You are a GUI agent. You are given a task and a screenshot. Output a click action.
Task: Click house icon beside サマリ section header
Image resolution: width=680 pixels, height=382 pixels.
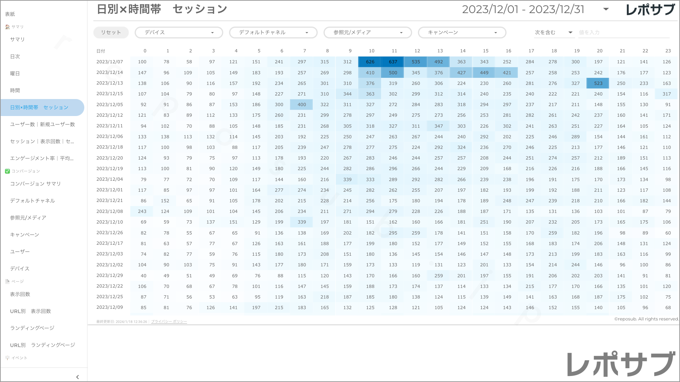pos(7,27)
